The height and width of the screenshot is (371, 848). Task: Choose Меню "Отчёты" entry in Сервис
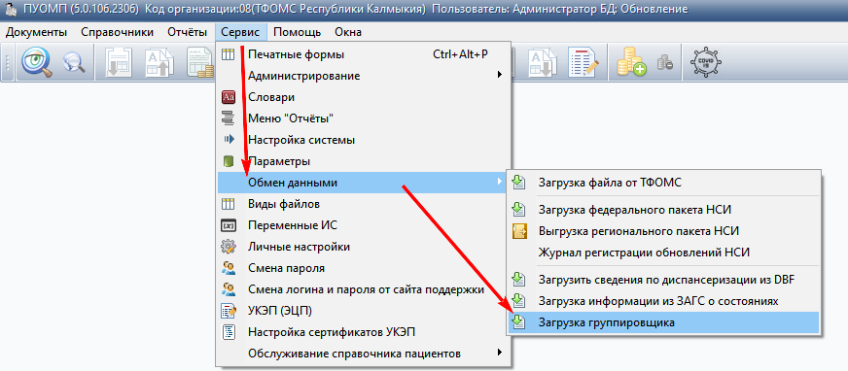coord(364,118)
